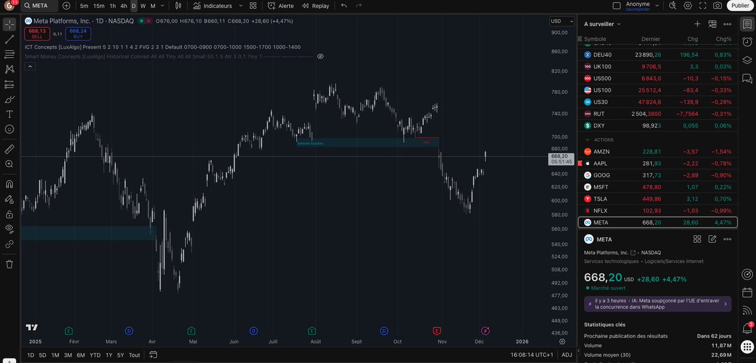This screenshot has height=363, width=756.
Task: Select the Measure ruler tool
Action: click(8, 149)
